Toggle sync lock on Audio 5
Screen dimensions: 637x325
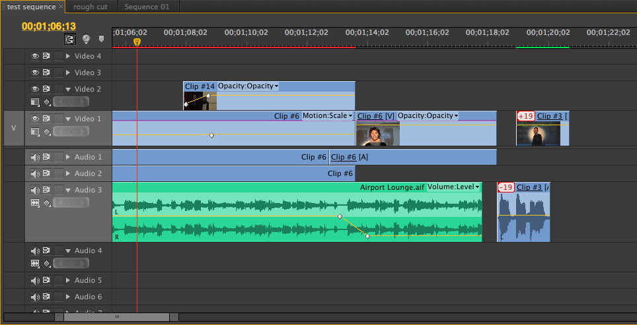(46, 280)
